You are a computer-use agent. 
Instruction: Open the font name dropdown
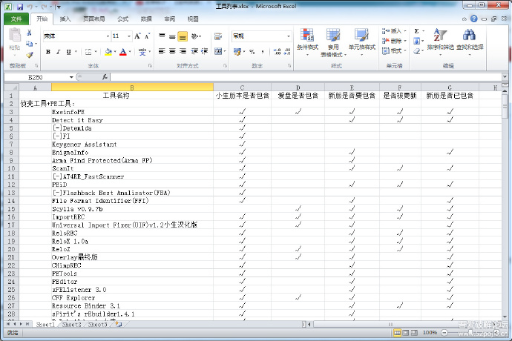(x=108, y=36)
